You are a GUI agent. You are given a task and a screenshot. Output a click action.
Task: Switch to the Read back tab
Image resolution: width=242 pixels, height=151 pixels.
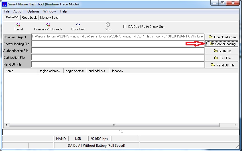[29, 18]
